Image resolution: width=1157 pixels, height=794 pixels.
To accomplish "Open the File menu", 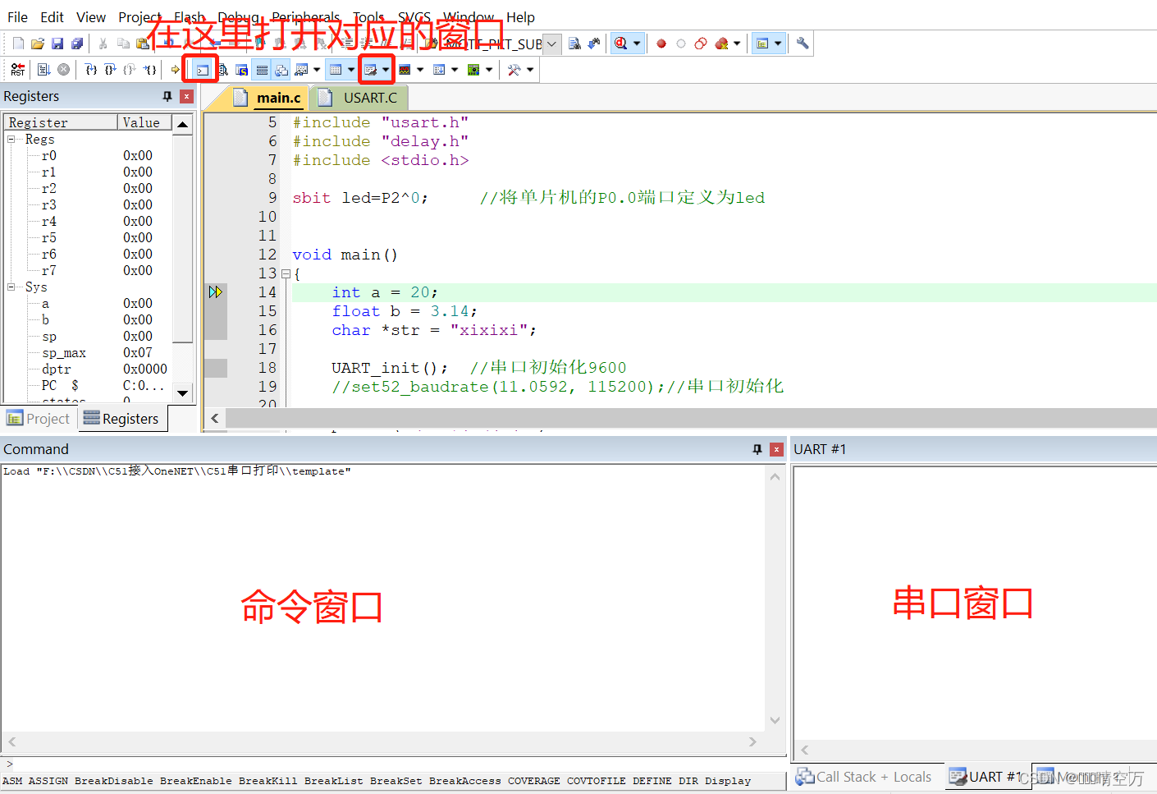I will [x=17, y=16].
